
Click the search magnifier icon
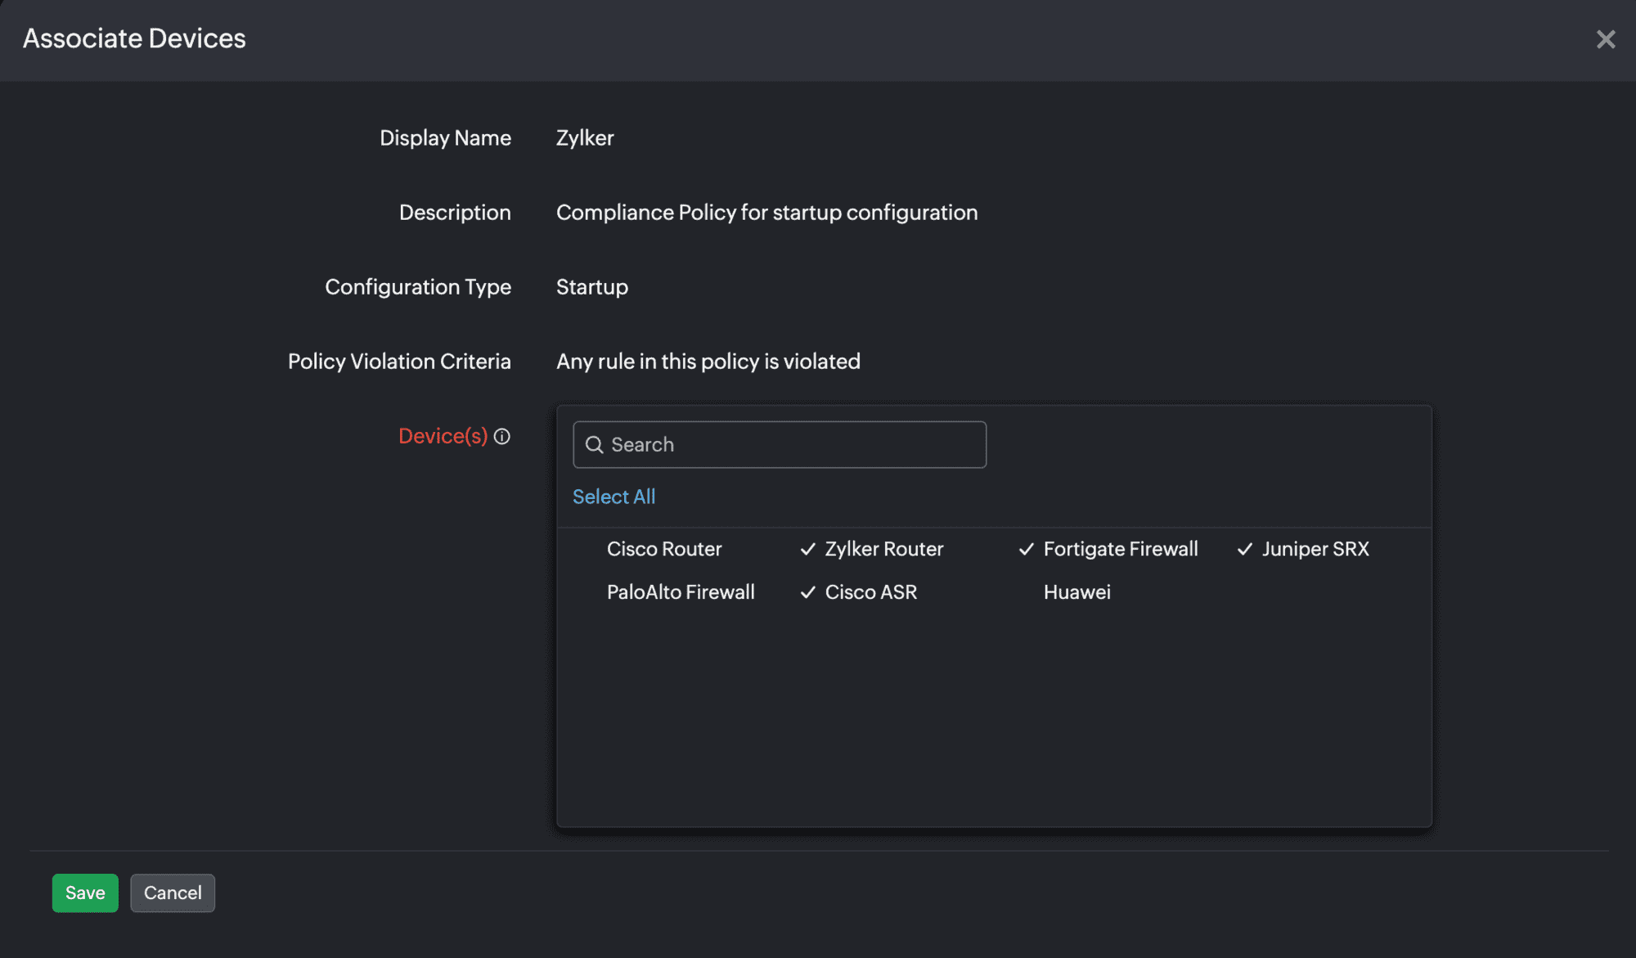point(595,445)
